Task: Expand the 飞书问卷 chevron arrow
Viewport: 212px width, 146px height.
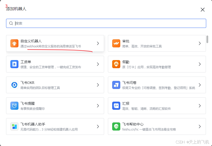Action: pyautogui.click(x=200, y=85)
